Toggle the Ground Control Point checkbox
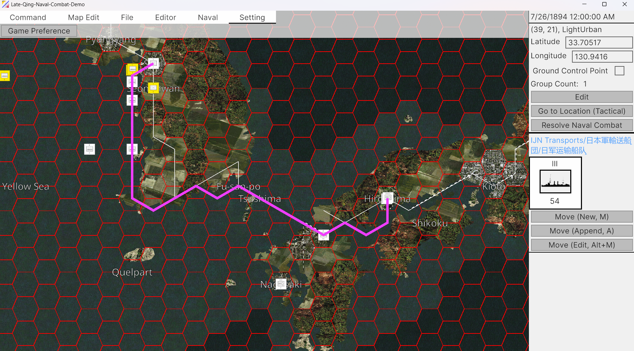The width and height of the screenshot is (634, 351). [x=619, y=71]
